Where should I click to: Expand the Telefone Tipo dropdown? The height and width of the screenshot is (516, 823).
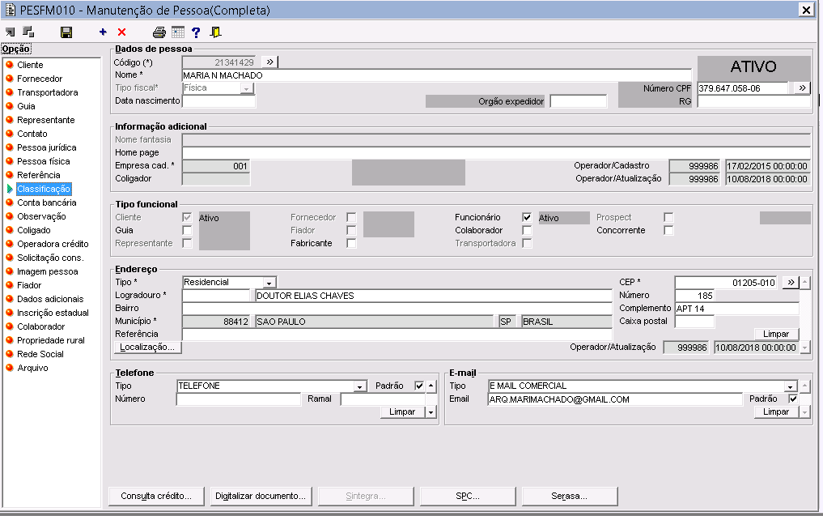359,386
